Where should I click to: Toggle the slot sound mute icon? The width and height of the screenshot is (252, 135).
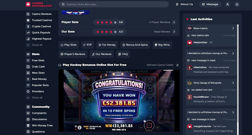(x=76, y=129)
